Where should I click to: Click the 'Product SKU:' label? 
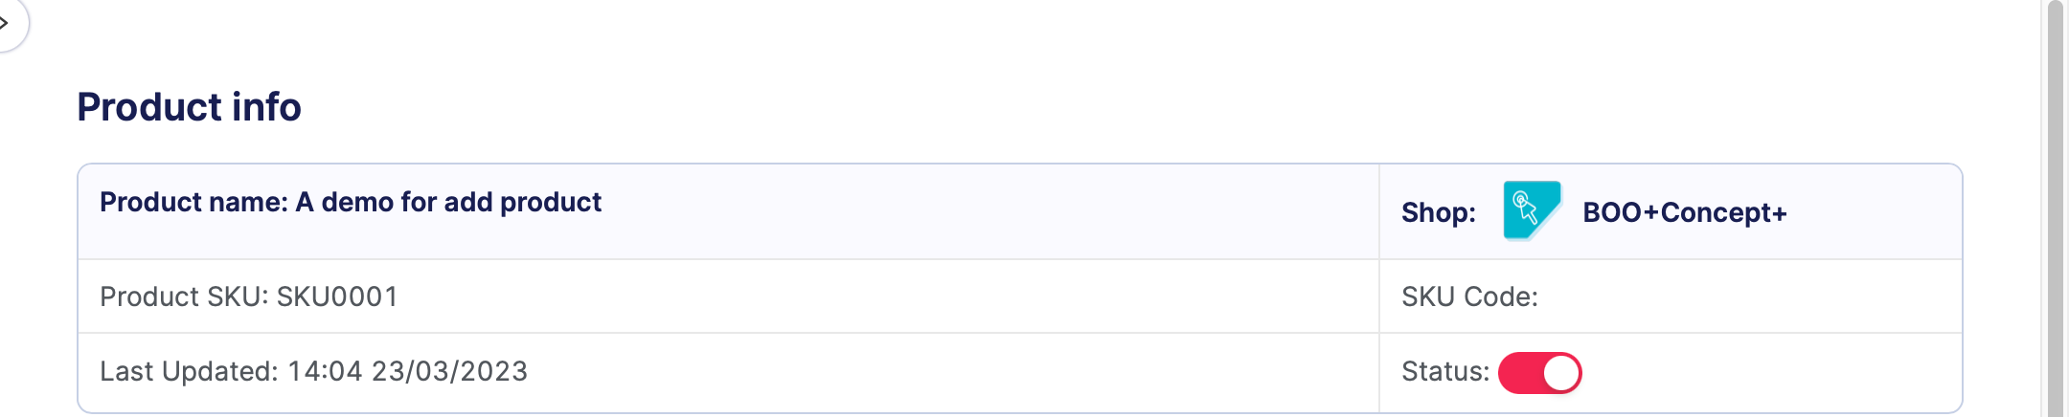(184, 297)
